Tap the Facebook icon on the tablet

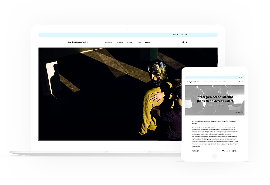pos(239,82)
